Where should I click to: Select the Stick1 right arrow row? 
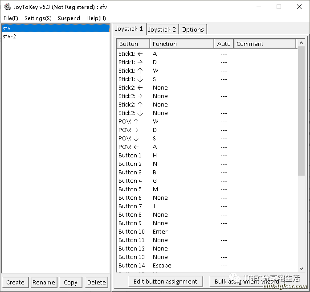(207, 62)
